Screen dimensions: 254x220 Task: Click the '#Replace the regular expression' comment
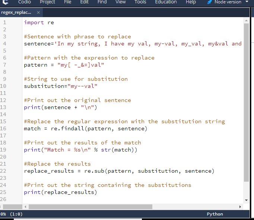tap(124, 122)
